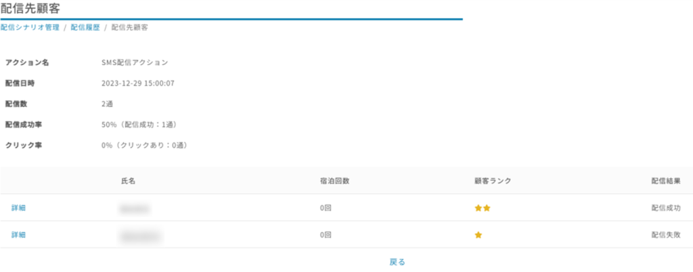Click the SMS配信アクション action name value
This screenshot has height=272, width=693.
tap(134, 62)
